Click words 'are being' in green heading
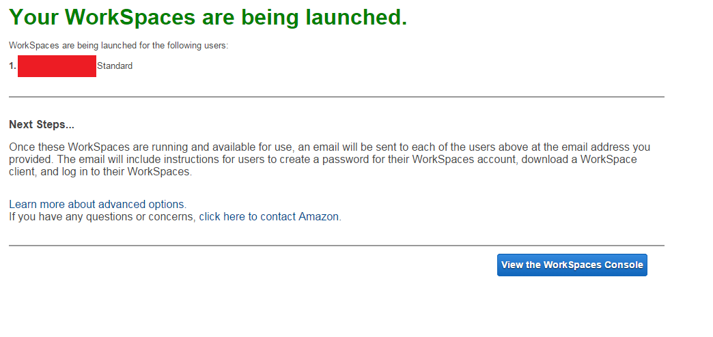The image size is (713, 337). (x=251, y=17)
